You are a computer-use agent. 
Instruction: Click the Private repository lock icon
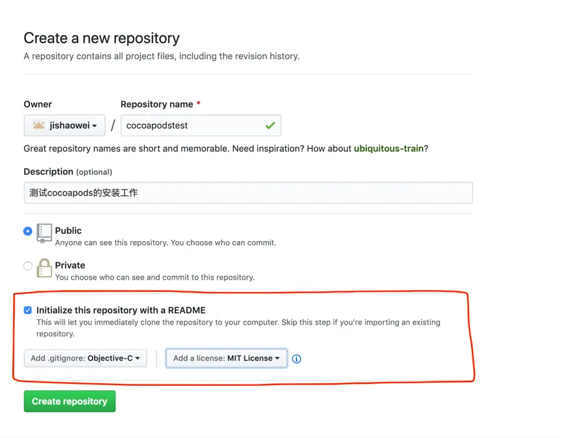pos(44,269)
